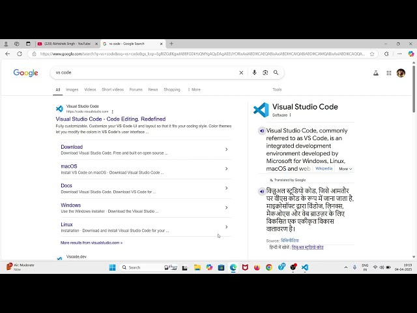Open the Linux sitelink
417x313 pixels.
66,224
